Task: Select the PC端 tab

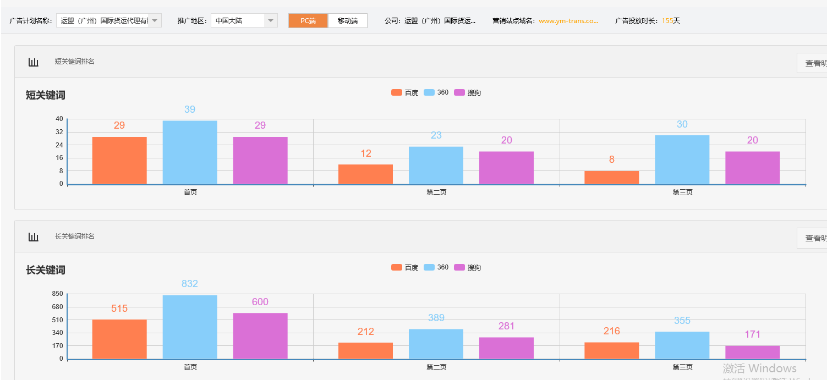Action: [308, 20]
